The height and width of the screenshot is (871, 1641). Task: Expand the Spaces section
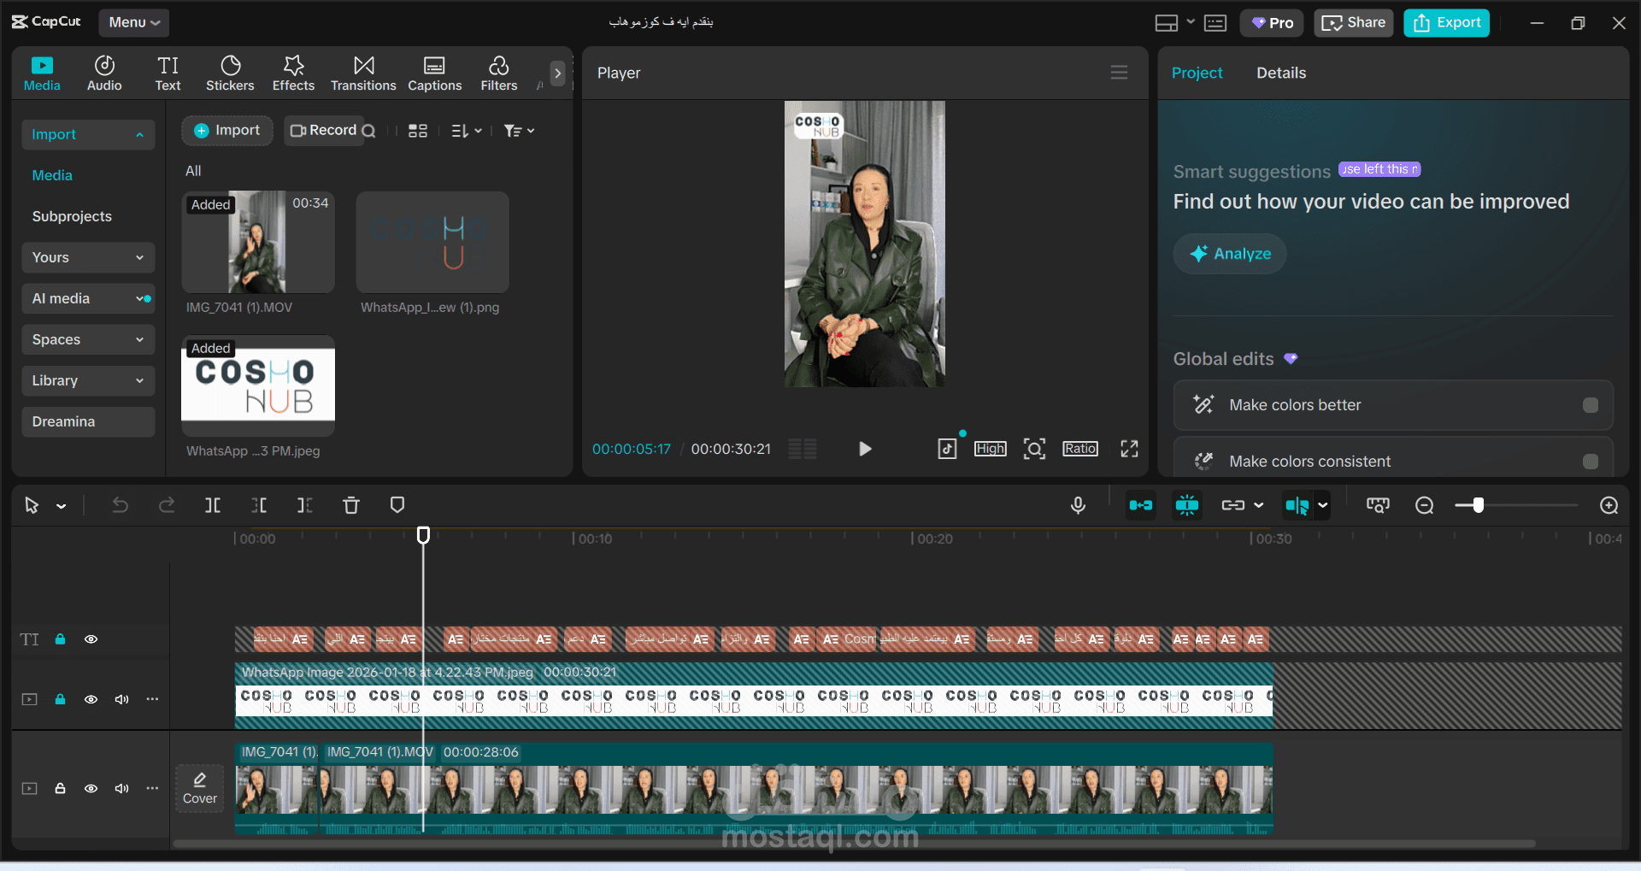point(88,339)
